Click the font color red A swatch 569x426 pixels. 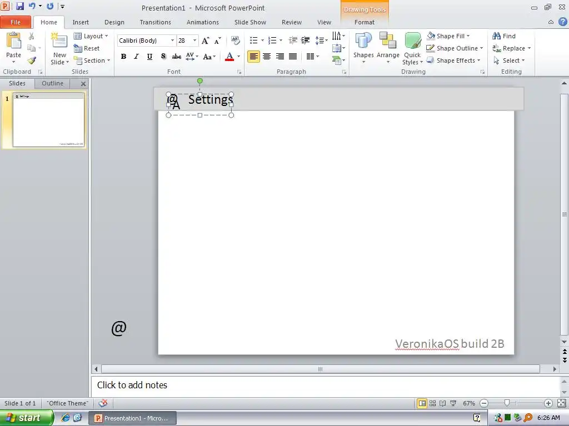pyautogui.click(x=229, y=57)
